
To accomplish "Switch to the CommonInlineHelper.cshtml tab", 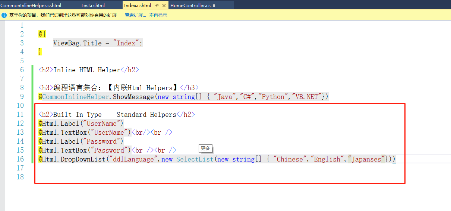I will 31,5.
